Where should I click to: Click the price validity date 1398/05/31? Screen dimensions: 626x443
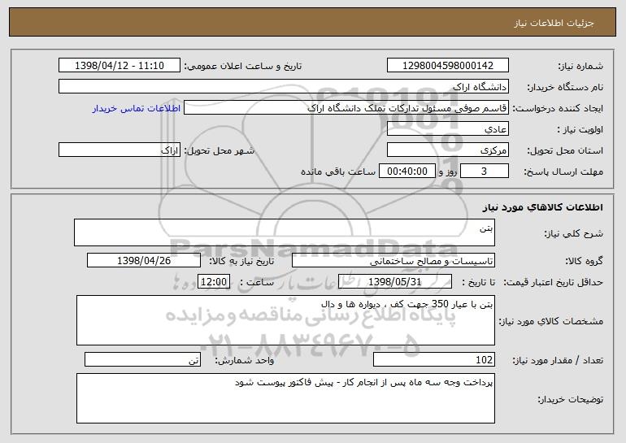[x=395, y=282]
